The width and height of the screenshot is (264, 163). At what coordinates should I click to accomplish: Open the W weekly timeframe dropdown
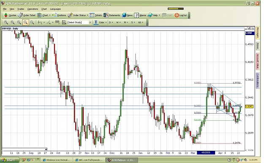coord(118,22)
